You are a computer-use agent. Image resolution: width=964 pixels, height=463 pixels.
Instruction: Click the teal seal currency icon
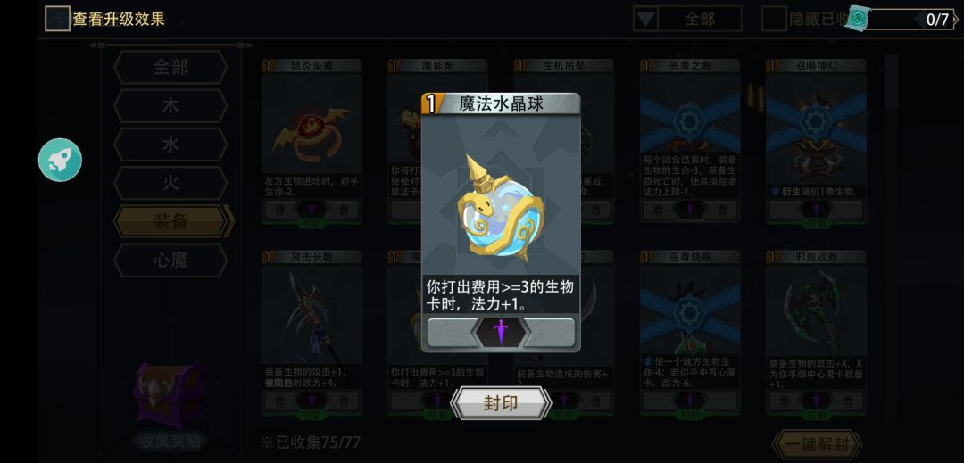click(859, 19)
